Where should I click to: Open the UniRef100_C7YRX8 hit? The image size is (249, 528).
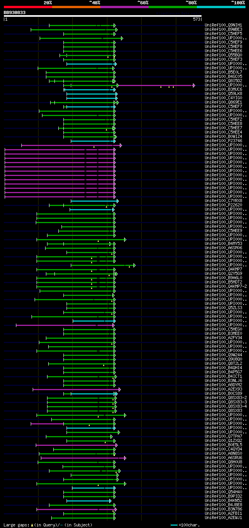223,201
